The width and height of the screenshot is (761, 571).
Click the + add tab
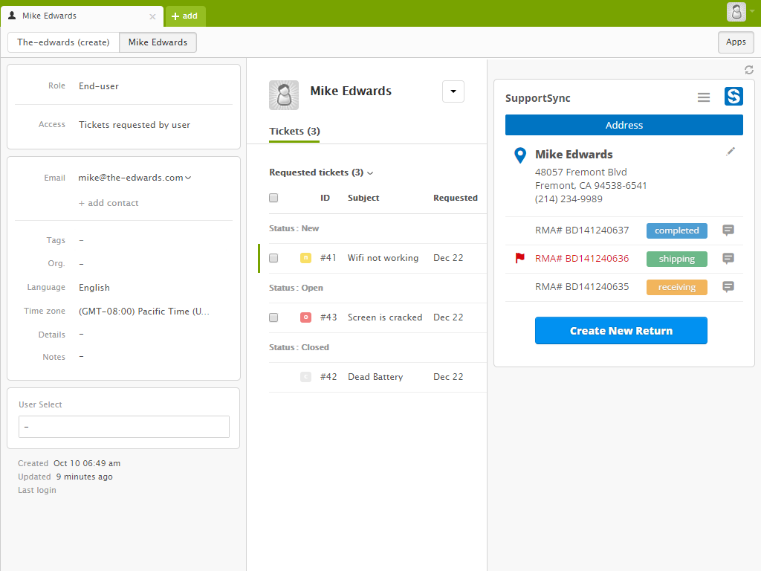click(185, 16)
